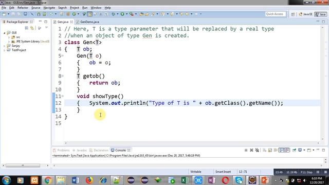Select the Java perspective button
This screenshot has height=185, width=329.
[x=321, y=14]
